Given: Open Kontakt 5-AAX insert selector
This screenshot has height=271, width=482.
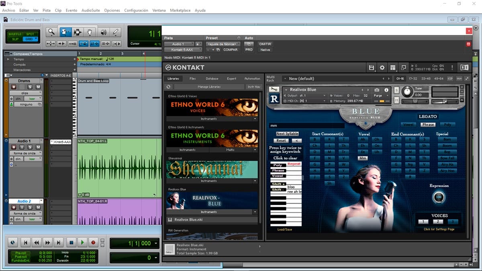Looking at the screenshot, I should click(x=183, y=50).
